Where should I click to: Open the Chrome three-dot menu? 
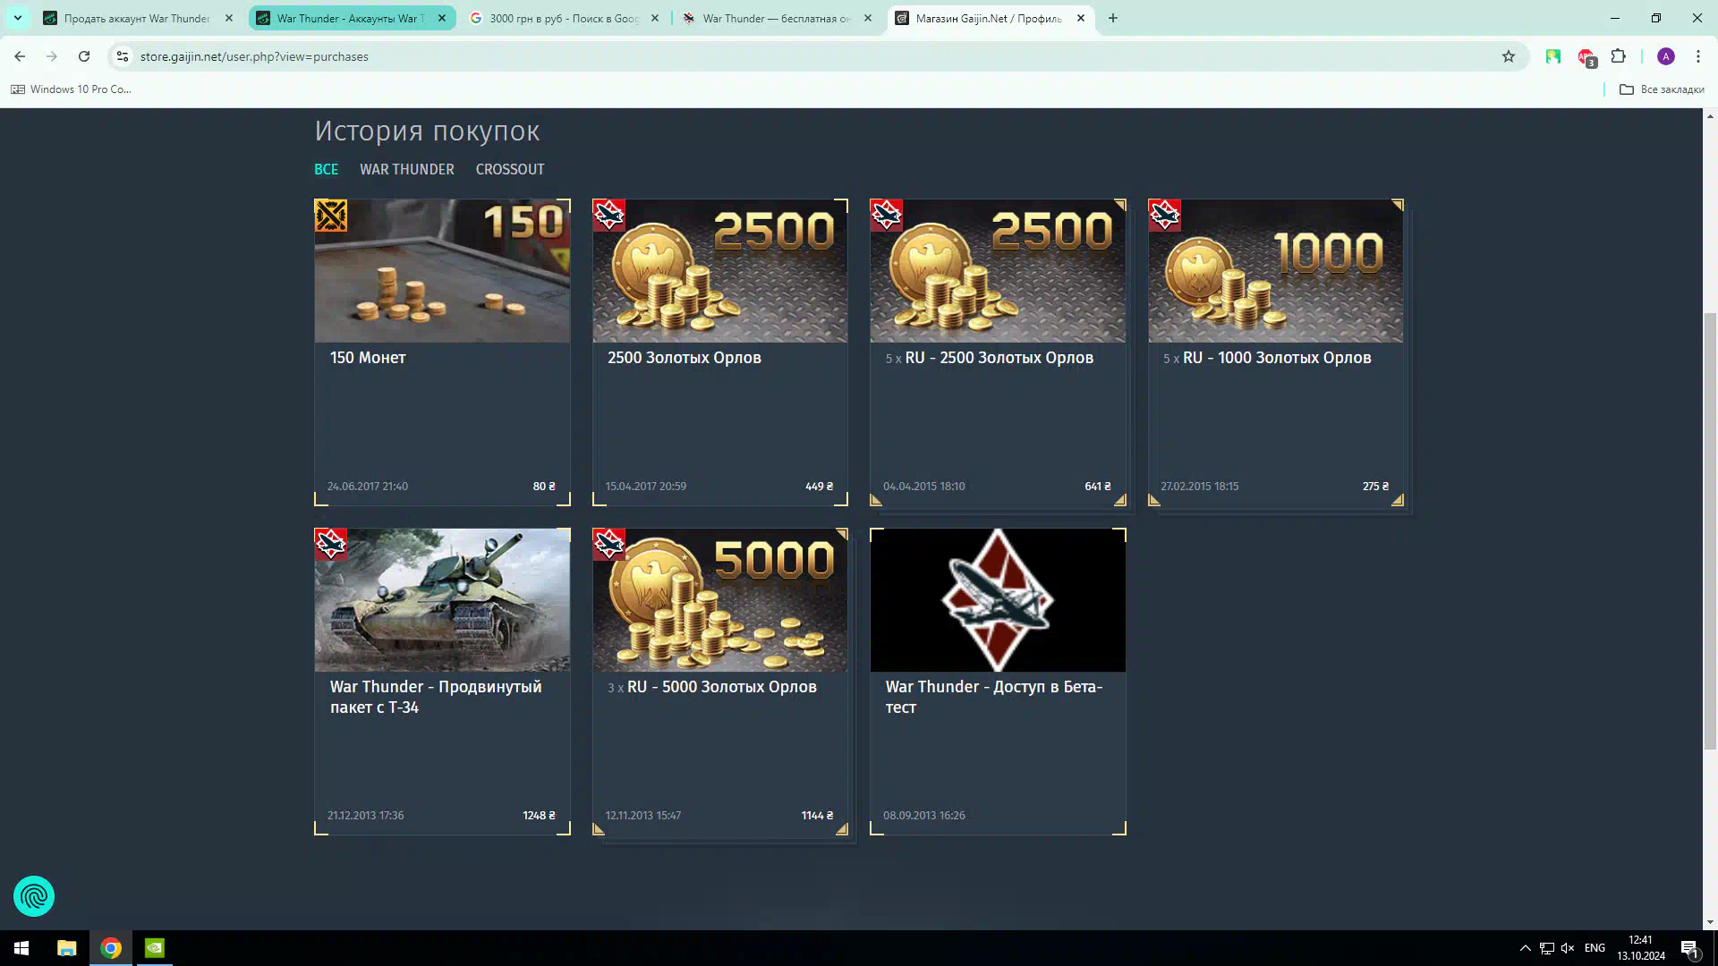click(1698, 56)
